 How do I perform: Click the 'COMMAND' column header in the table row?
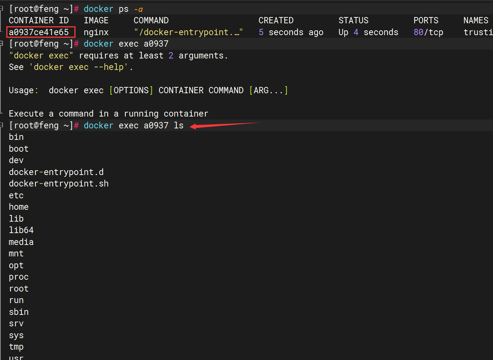point(151,20)
